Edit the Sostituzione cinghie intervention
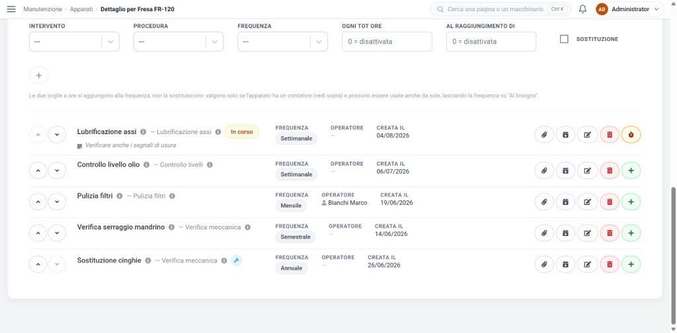Screen dimensions: 677x333 pyautogui.click(x=587, y=264)
